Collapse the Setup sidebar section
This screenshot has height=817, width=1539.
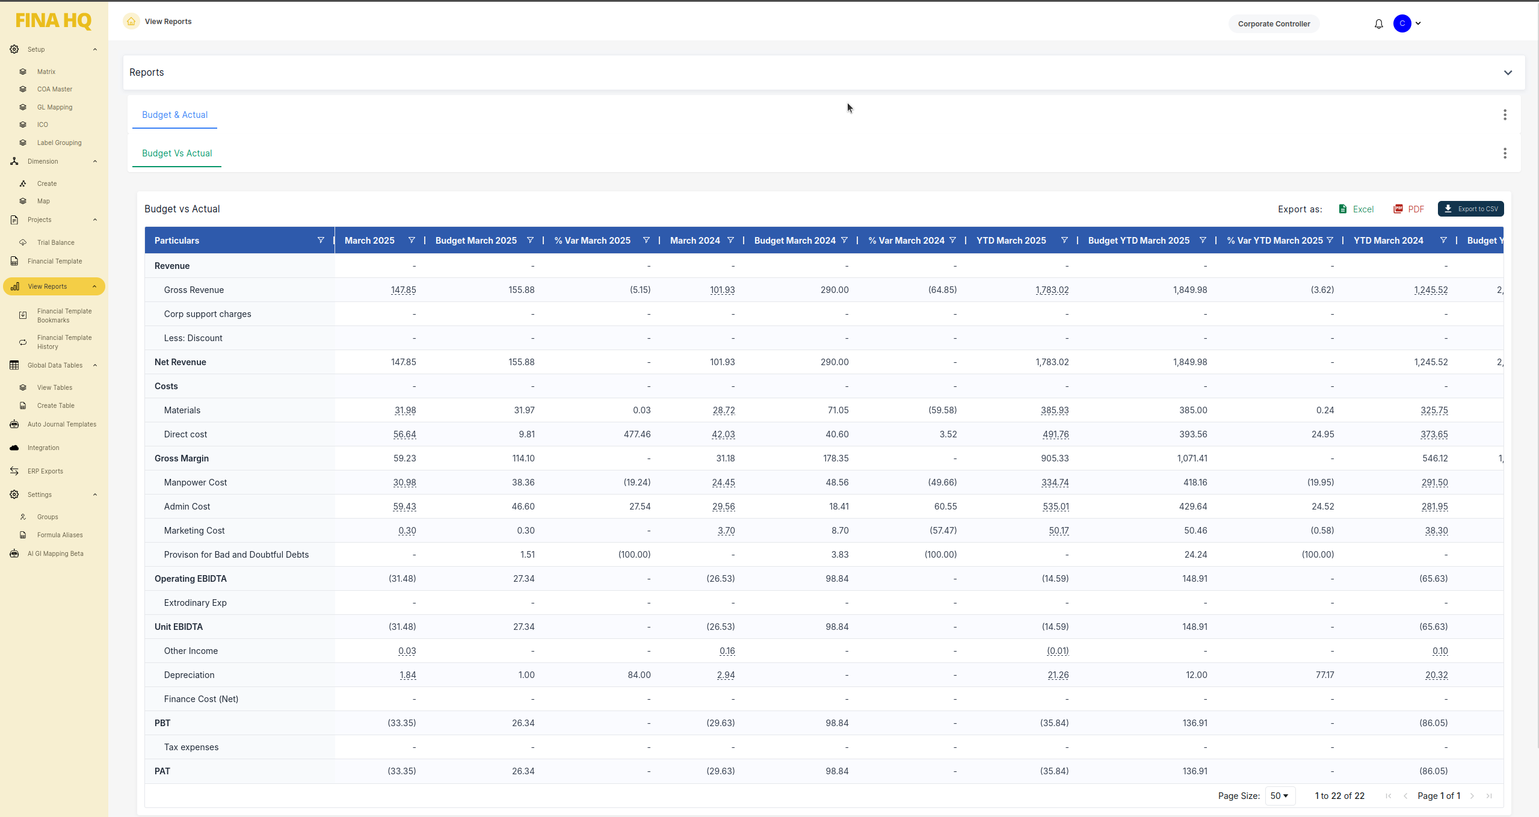pyautogui.click(x=95, y=49)
